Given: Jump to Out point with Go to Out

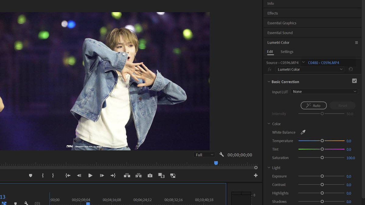Looking at the screenshot, I should click(113, 176).
